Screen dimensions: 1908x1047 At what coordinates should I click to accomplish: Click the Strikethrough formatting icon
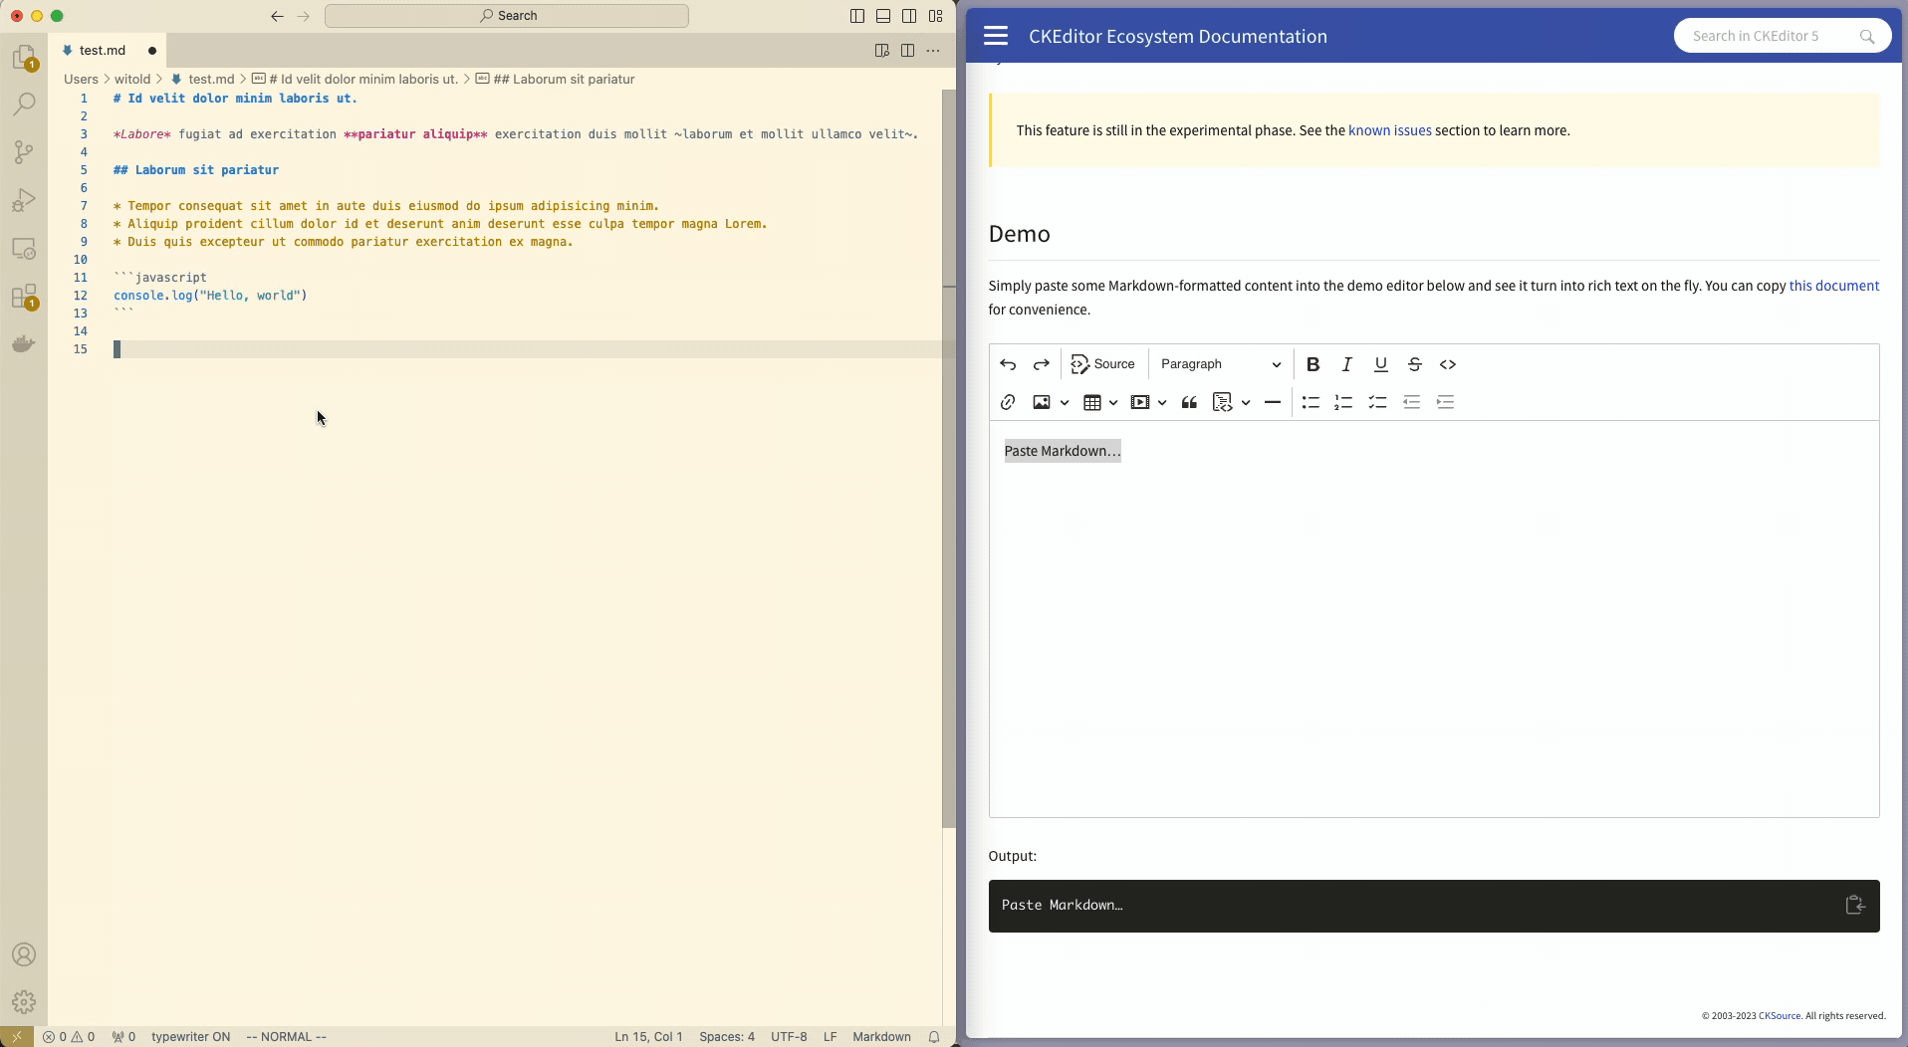click(1414, 364)
